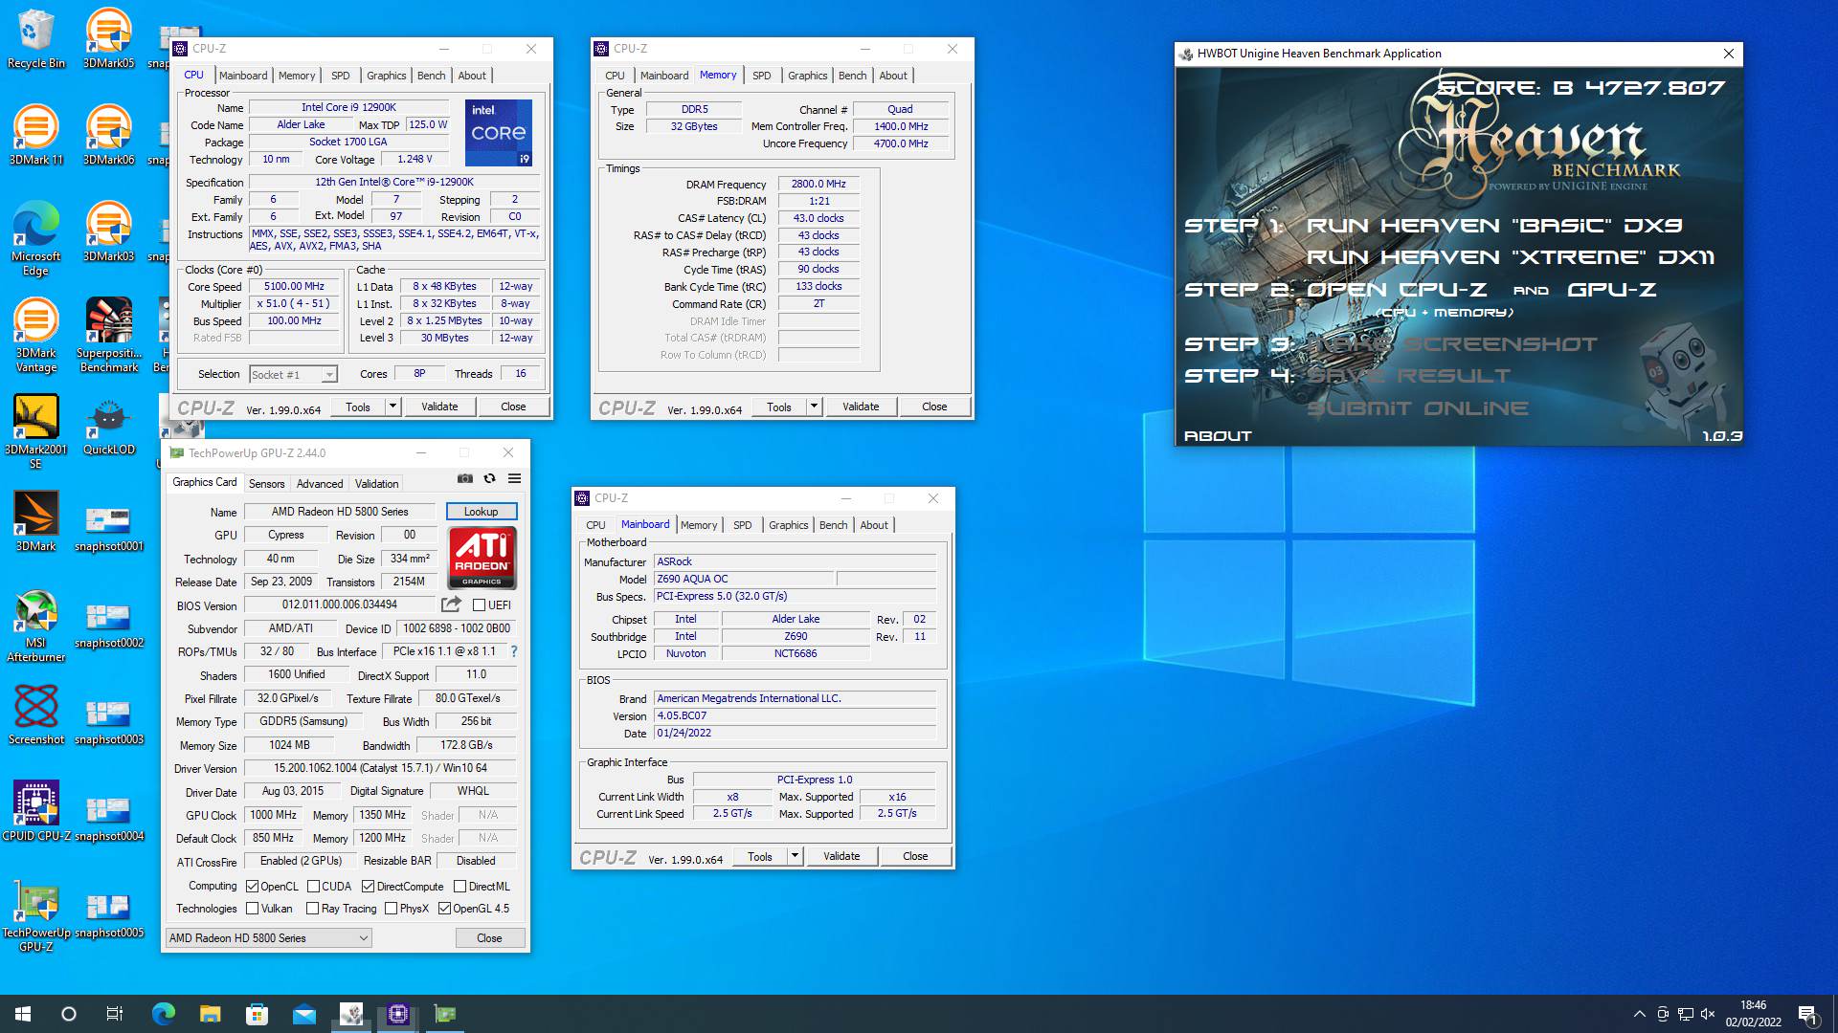1838x1033 pixels.
Task: Click the GPU Name field AMD Radeon HD 5800 Series
Action: [340, 512]
